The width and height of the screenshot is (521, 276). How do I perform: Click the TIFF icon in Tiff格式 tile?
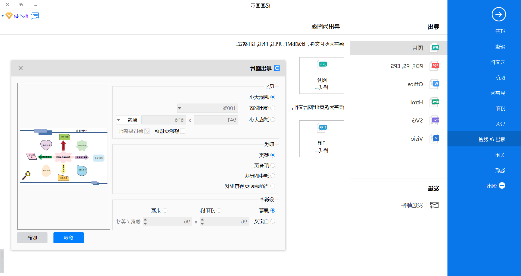coord(322,128)
